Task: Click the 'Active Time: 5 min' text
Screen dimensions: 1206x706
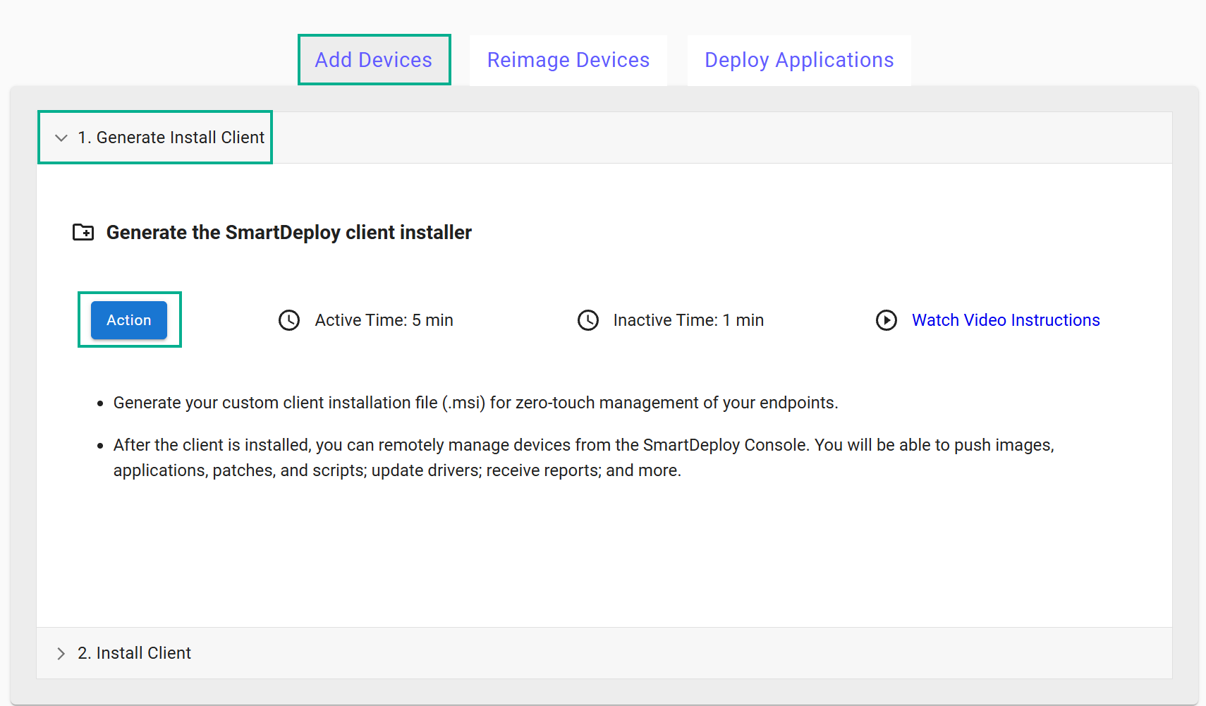Action: point(384,320)
